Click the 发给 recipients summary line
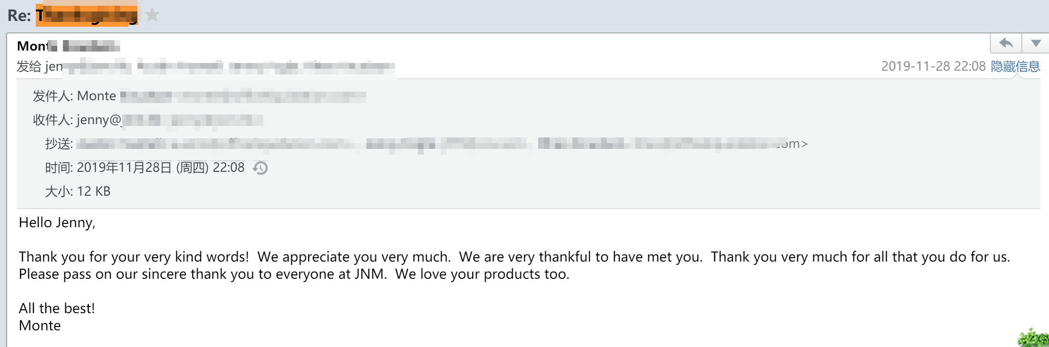1049x347 pixels. tap(205, 67)
